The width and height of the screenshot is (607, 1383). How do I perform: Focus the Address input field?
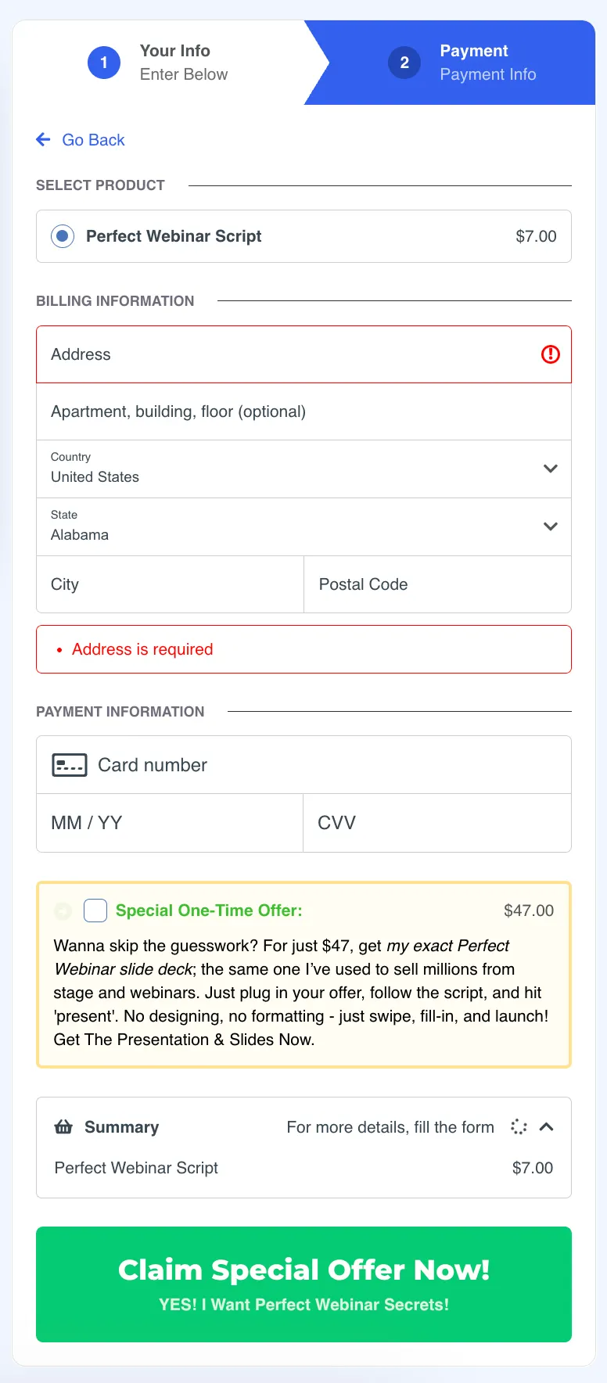303,354
